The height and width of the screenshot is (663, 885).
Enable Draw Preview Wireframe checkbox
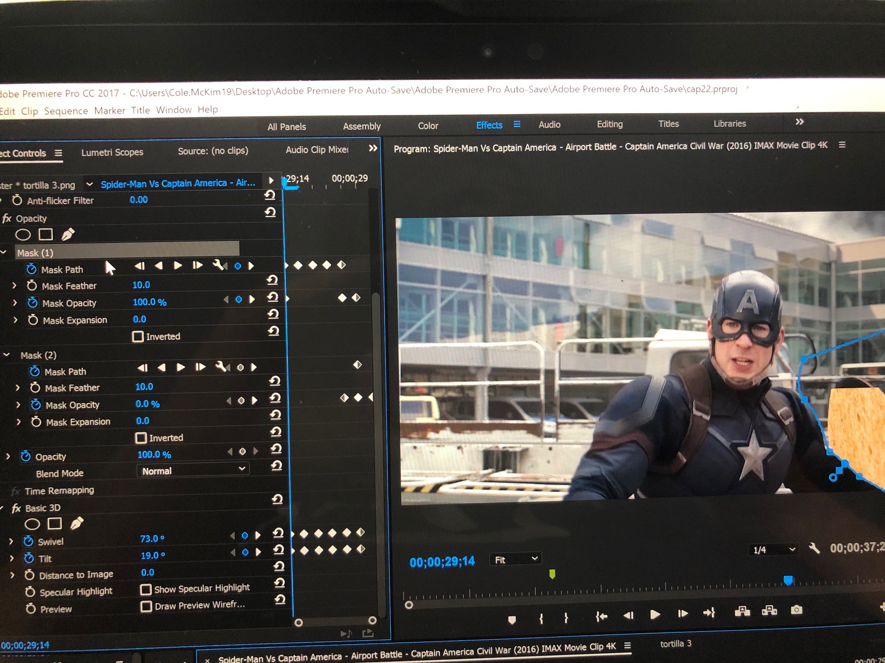[146, 606]
